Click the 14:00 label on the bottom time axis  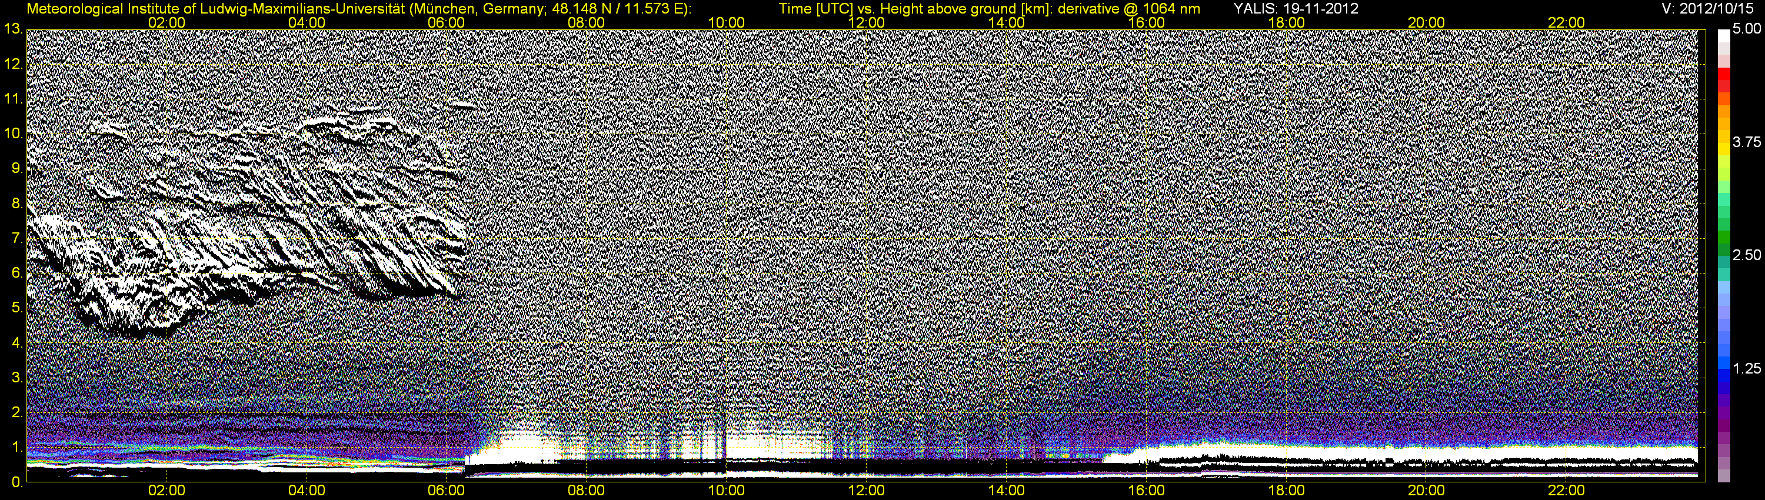point(1007,491)
